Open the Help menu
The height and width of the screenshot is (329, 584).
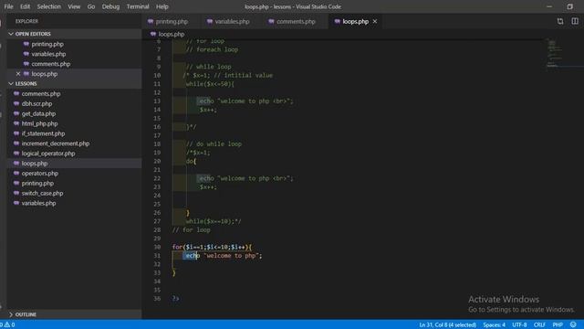click(x=162, y=6)
